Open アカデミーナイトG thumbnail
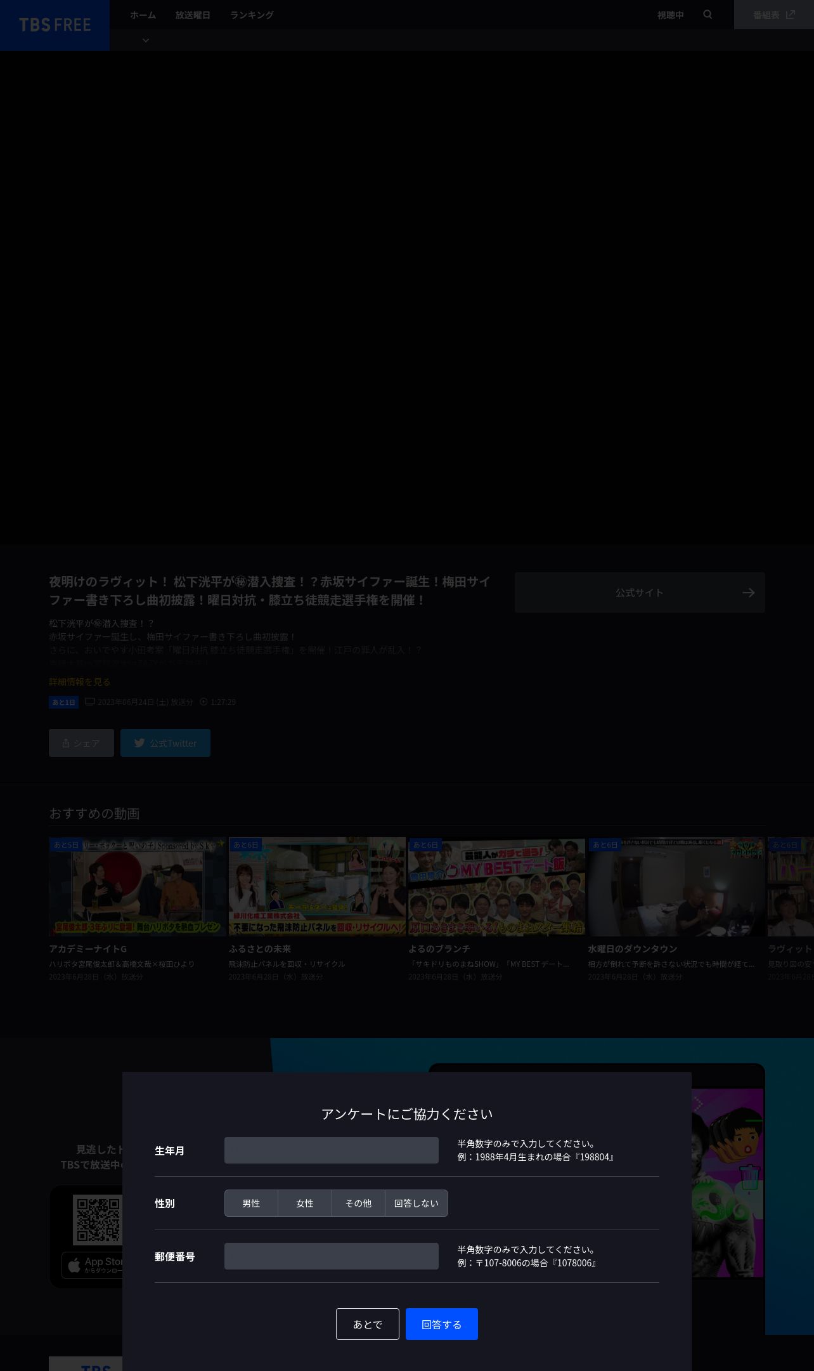This screenshot has height=1371, width=814. [x=138, y=886]
